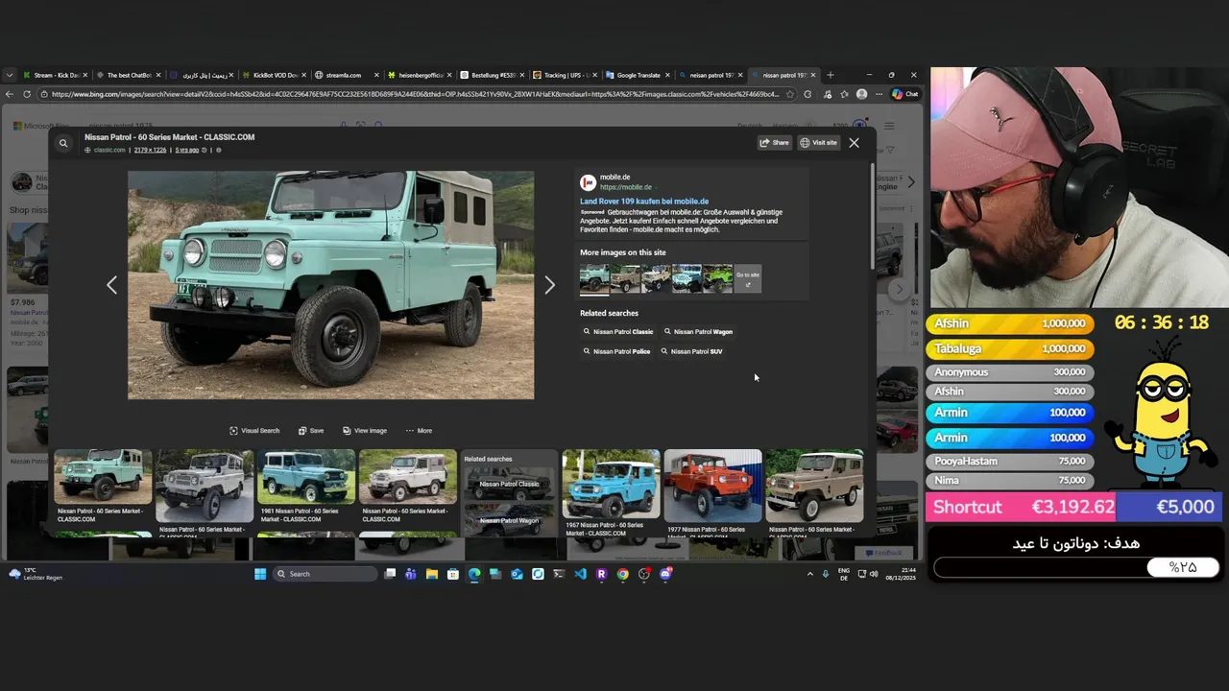Switch to The best ChatBot tab
Viewport: 1229px width, 691px height.
[x=129, y=75]
